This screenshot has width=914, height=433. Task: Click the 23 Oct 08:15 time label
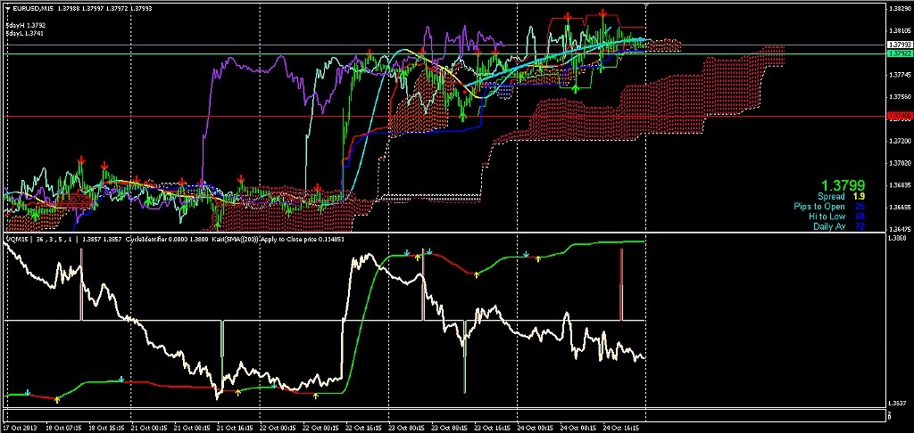[x=451, y=428]
